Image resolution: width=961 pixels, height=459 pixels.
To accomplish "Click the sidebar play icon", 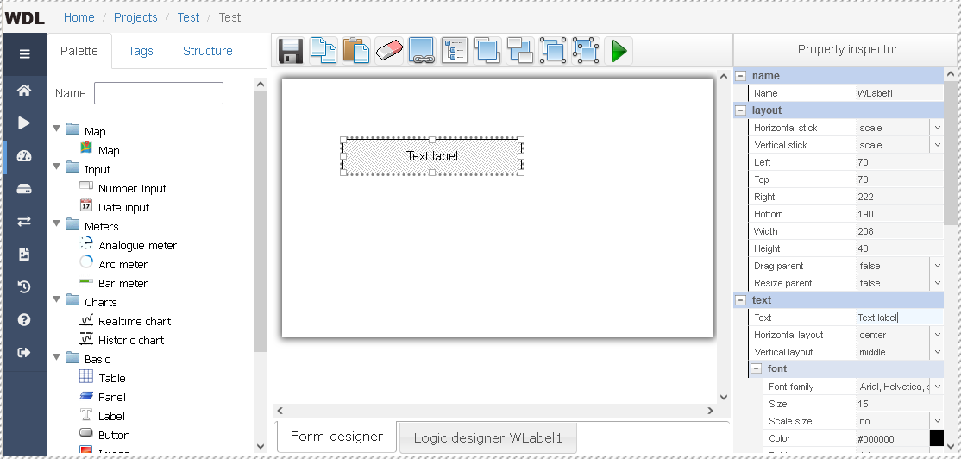I will pos(24,123).
